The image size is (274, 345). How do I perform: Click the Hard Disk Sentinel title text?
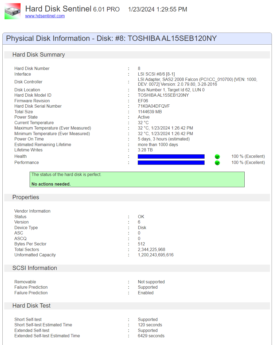click(x=58, y=9)
